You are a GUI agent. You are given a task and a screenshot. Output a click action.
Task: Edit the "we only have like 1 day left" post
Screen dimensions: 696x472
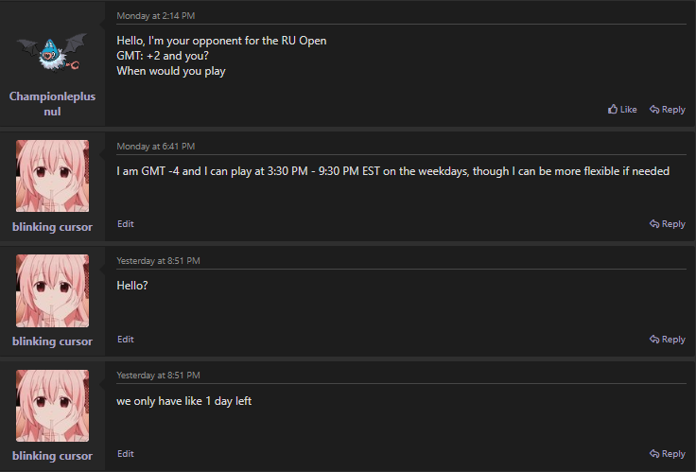tap(125, 454)
